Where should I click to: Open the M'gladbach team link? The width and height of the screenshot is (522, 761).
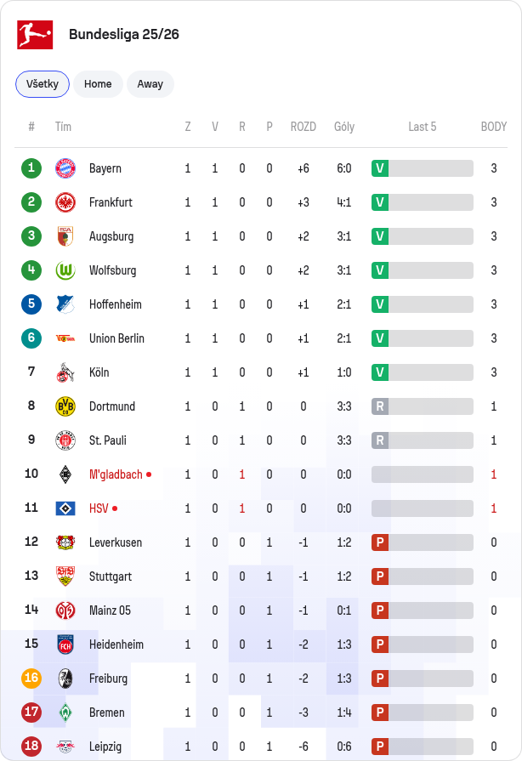(116, 474)
